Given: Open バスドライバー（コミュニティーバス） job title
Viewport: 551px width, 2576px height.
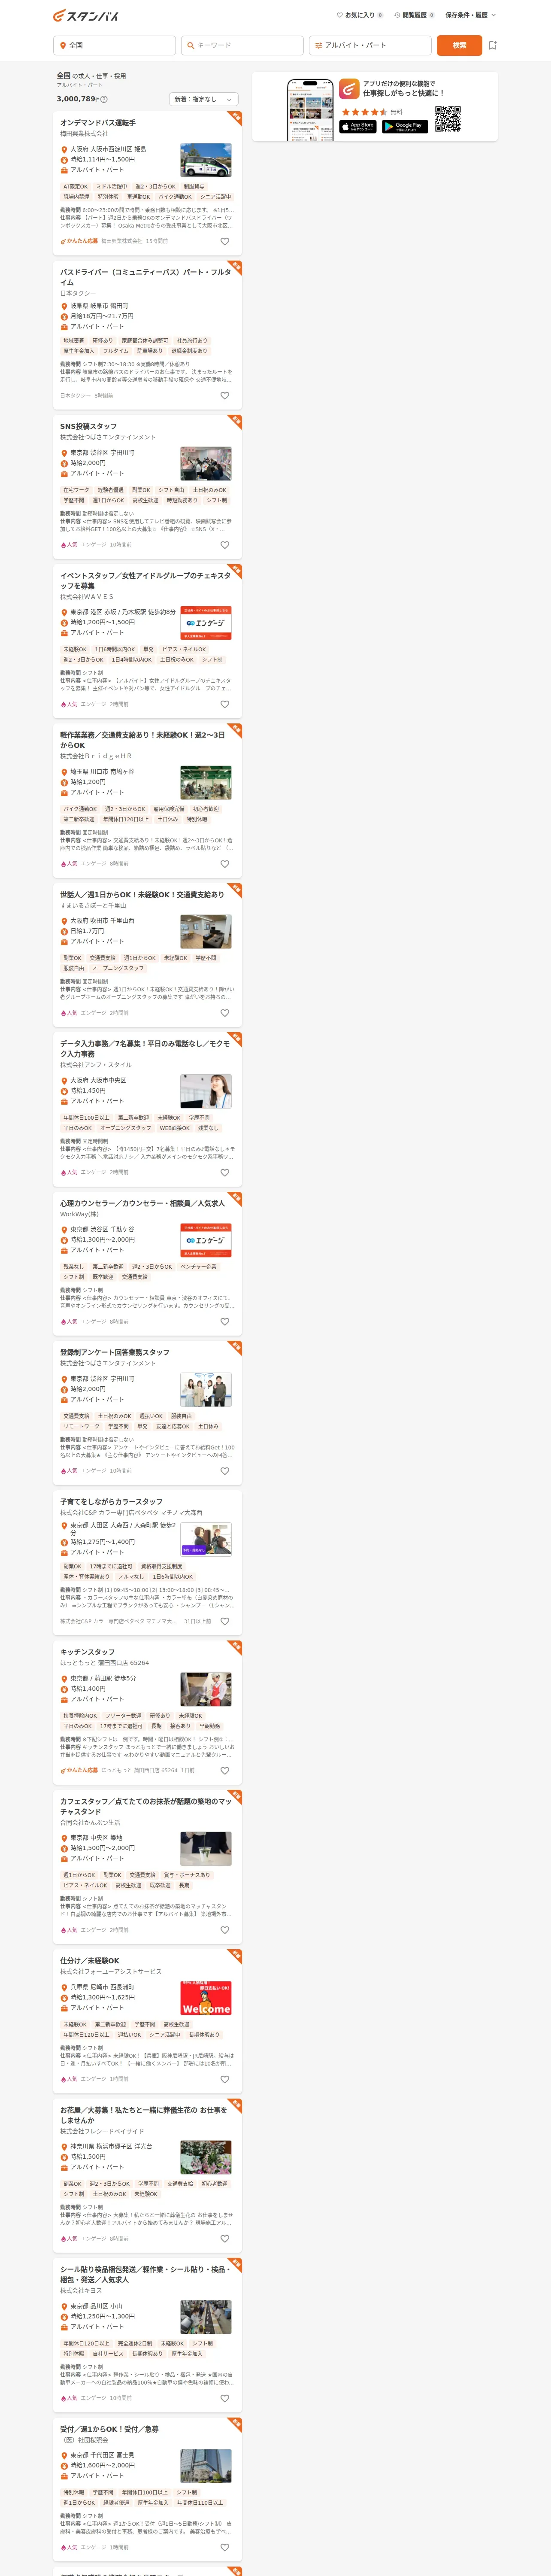Looking at the screenshot, I should [146, 277].
